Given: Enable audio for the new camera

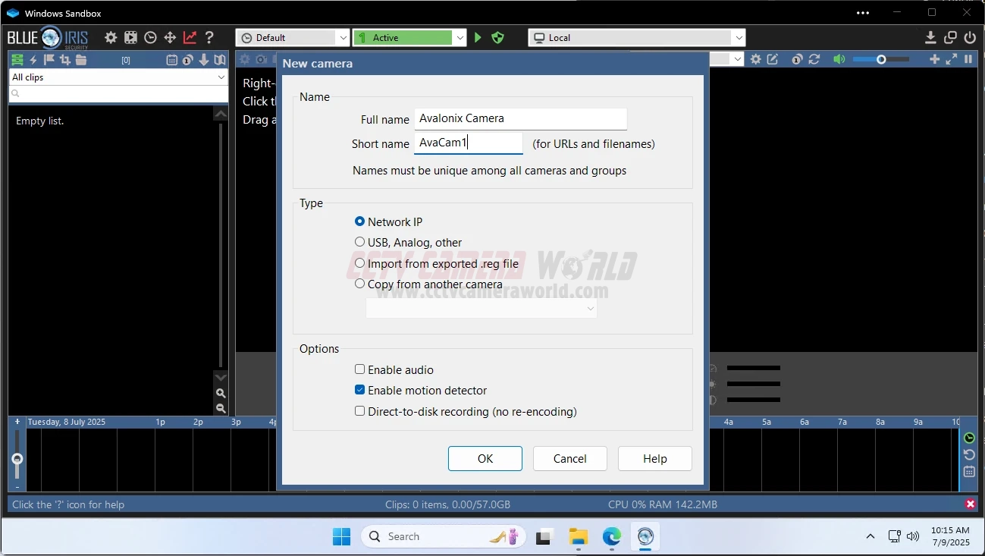Looking at the screenshot, I should (x=359, y=369).
